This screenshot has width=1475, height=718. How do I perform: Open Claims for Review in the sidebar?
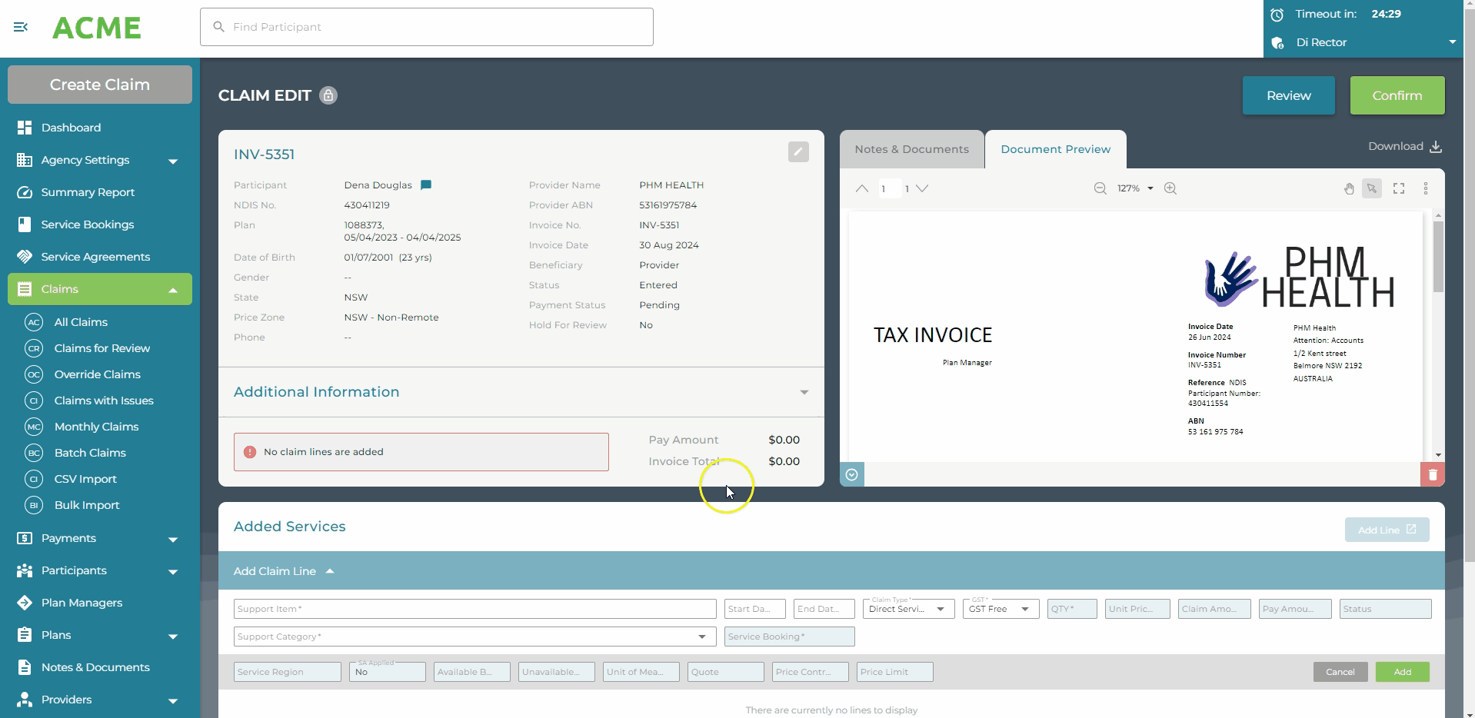[x=102, y=348]
